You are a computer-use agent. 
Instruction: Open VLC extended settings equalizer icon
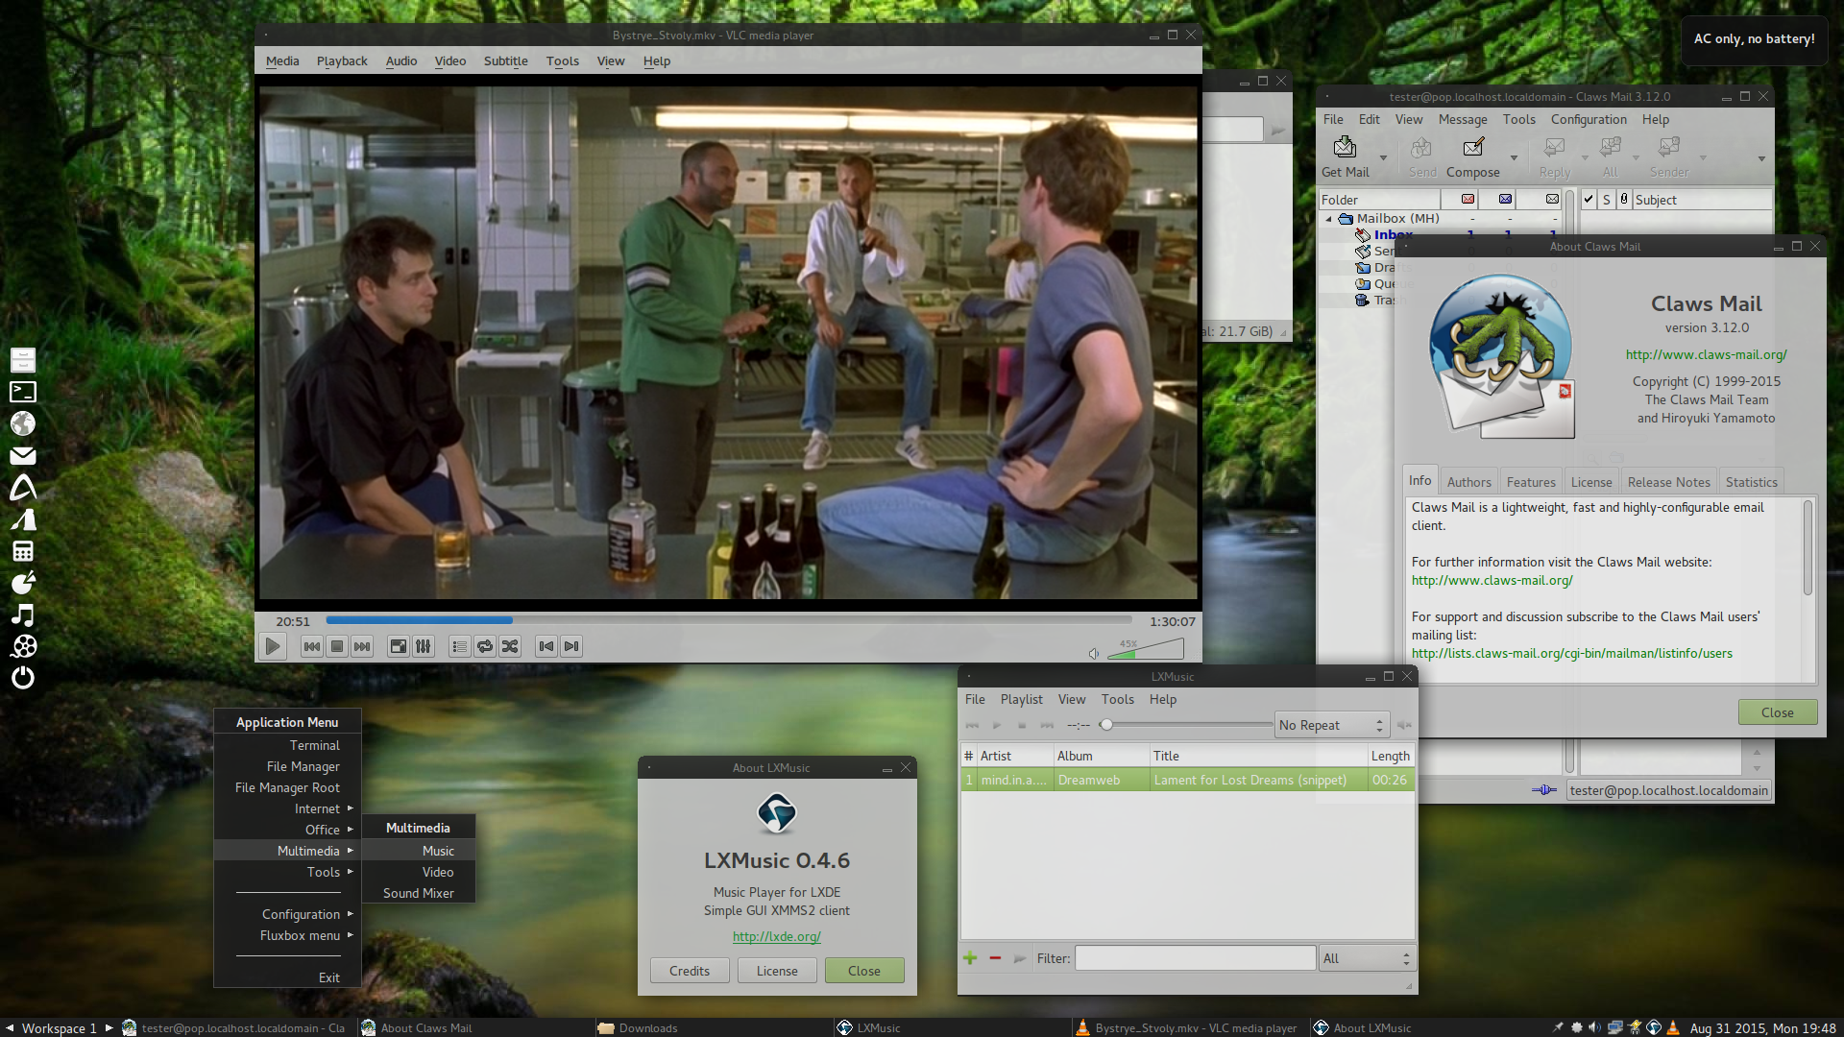pos(423,646)
